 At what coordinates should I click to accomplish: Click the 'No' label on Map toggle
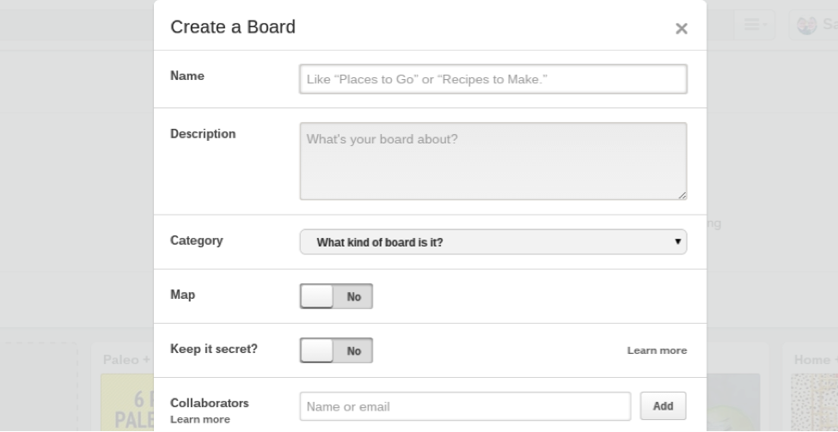pyautogui.click(x=354, y=297)
